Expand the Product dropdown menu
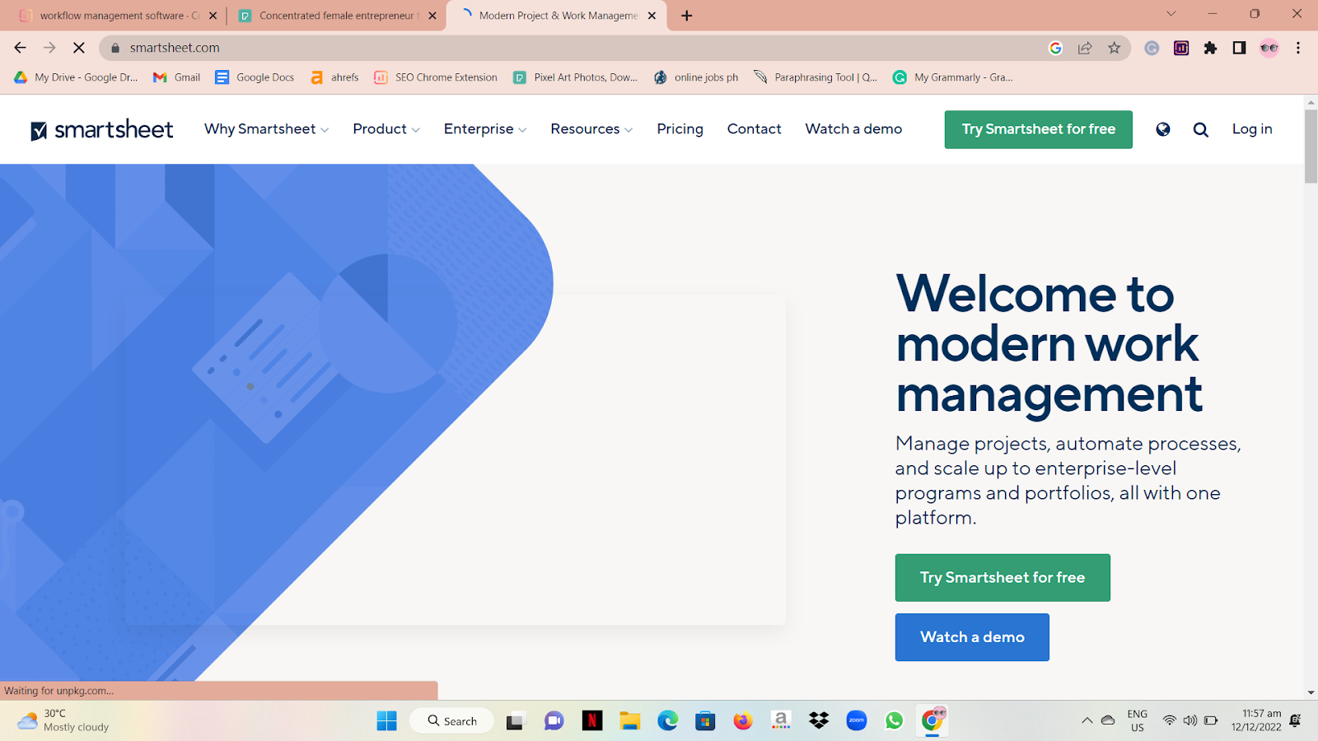 pos(386,129)
